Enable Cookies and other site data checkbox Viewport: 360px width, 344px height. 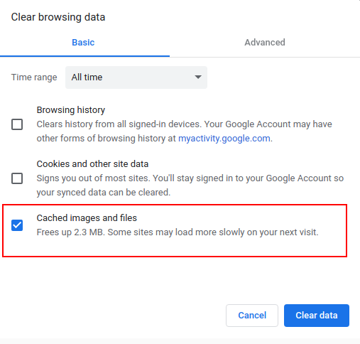17,178
